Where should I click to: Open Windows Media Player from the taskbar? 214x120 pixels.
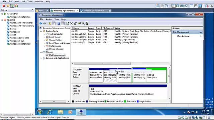(70, 112)
